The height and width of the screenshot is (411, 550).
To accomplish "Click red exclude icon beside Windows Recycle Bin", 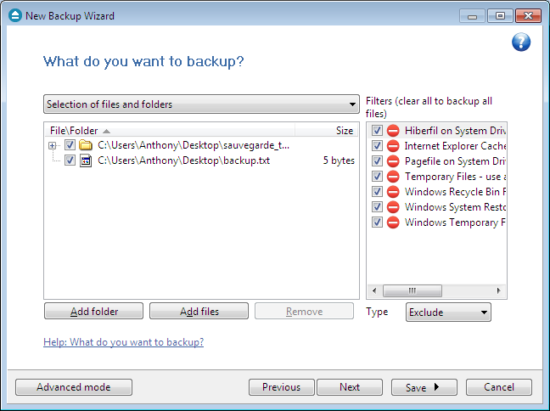I will click(x=393, y=192).
